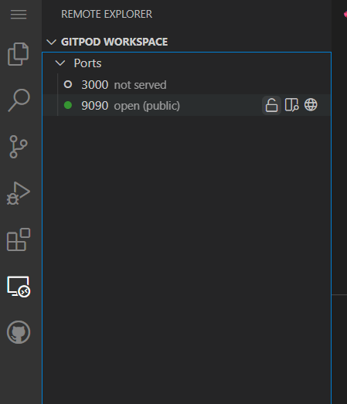
Task: Open port 9090 preview in editor
Action: click(291, 105)
